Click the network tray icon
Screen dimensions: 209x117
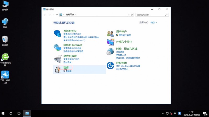167,113
